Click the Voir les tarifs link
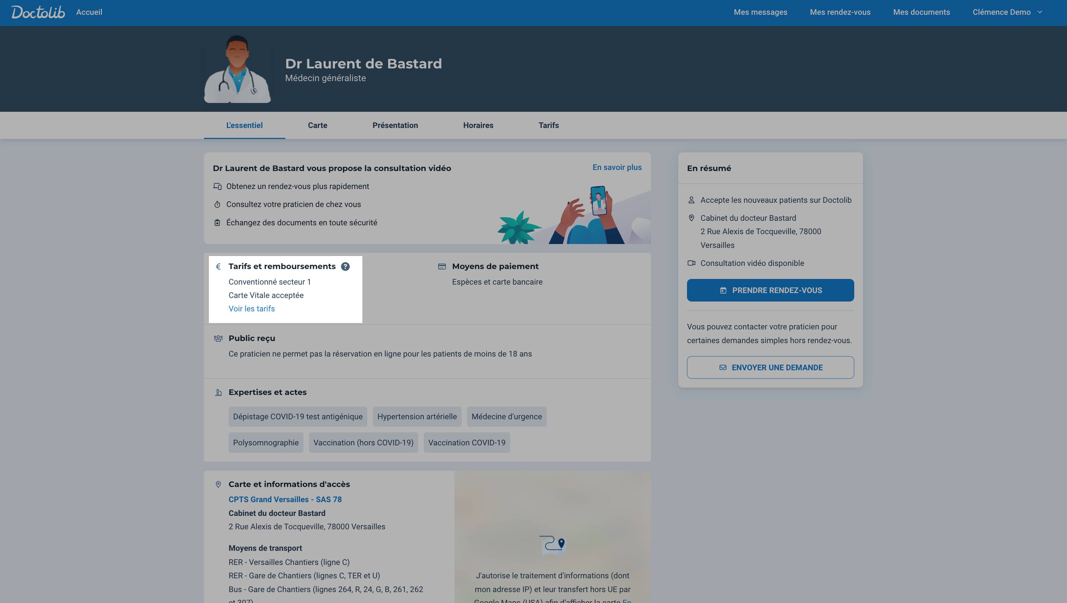Image resolution: width=1067 pixels, height=603 pixels. click(252, 309)
